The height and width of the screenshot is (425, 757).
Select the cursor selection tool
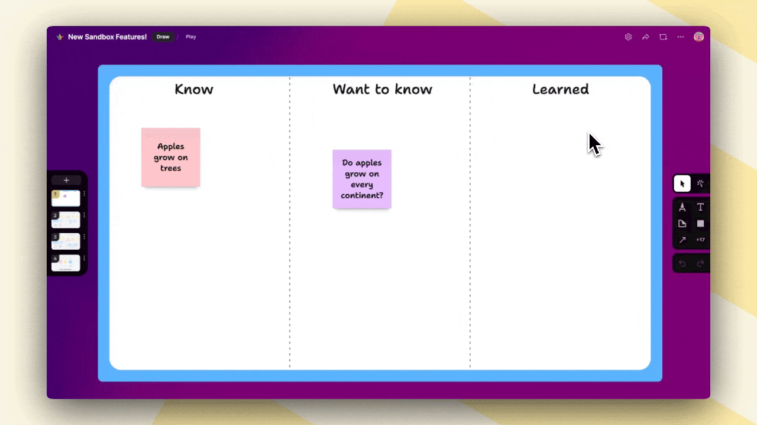682,184
